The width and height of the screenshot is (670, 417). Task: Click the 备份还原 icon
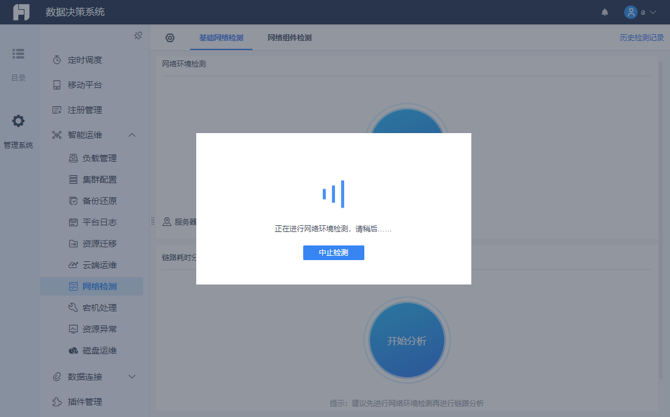pyautogui.click(x=73, y=201)
